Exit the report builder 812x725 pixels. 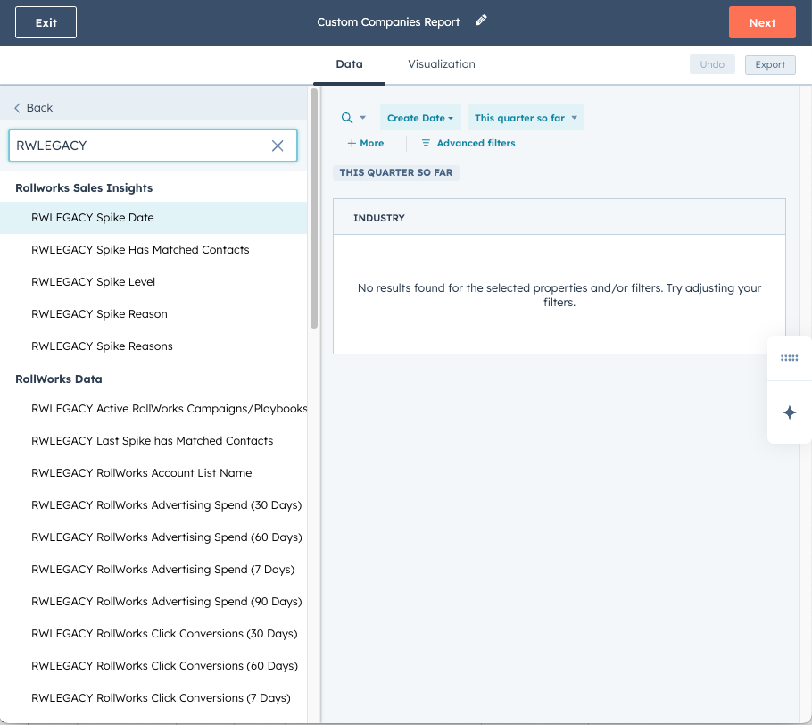[46, 22]
